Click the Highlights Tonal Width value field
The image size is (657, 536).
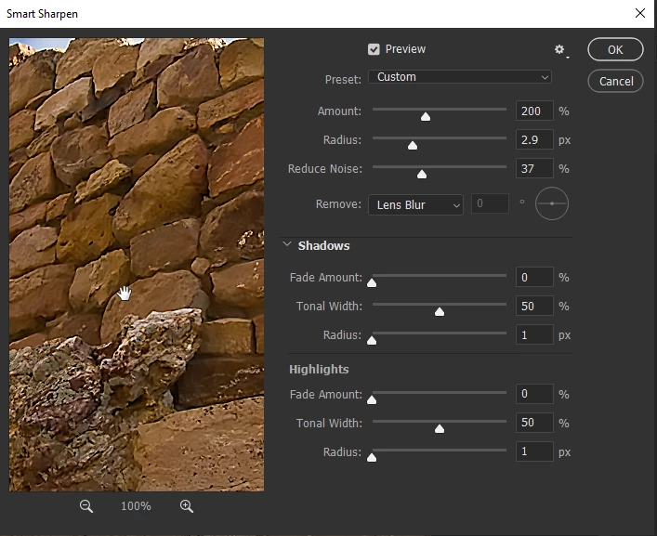tap(534, 423)
